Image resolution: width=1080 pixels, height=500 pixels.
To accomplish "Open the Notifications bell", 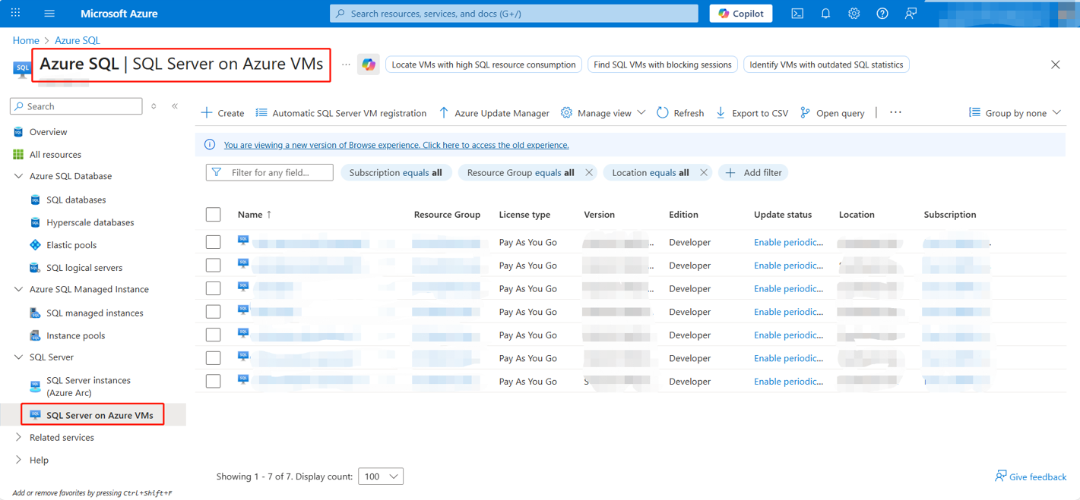I will click(x=825, y=13).
